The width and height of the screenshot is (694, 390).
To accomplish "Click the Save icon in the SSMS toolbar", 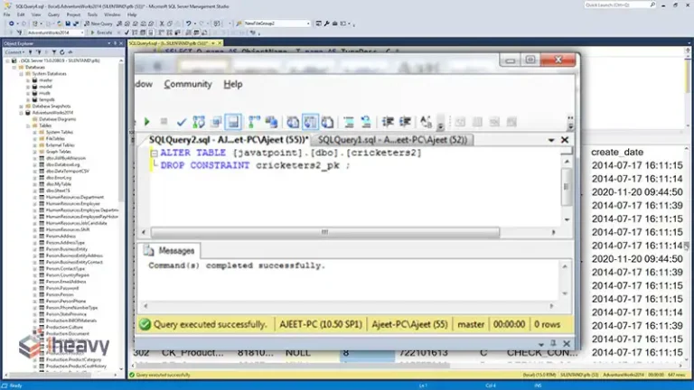I will point(68,23).
